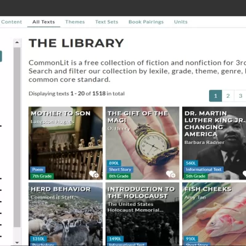Go to results page 1
This screenshot has width=246, height=246.
coord(215,96)
